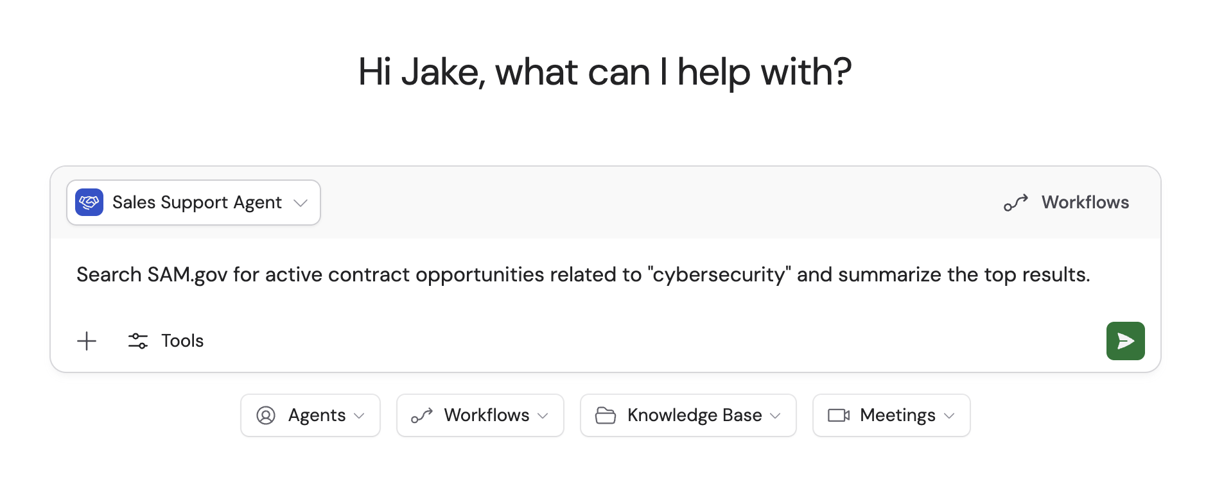Click the Workflows arrow icon at top right
This screenshot has height=482, width=1224.
click(x=1015, y=203)
